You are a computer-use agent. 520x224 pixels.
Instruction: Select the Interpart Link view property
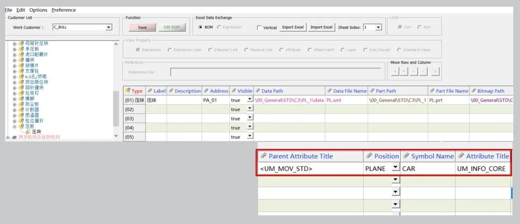coord(210,50)
